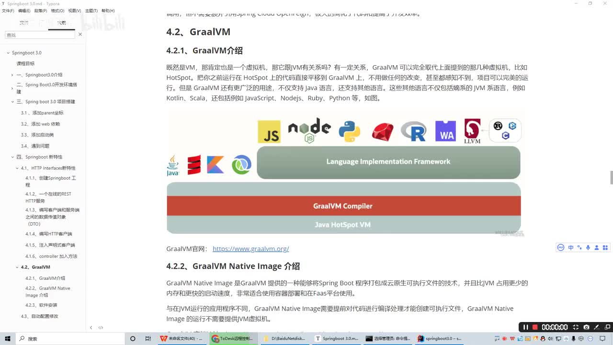Screen dimensions: 613x345
Task: Open the recorder's pen annotation tool
Action: (596, 327)
